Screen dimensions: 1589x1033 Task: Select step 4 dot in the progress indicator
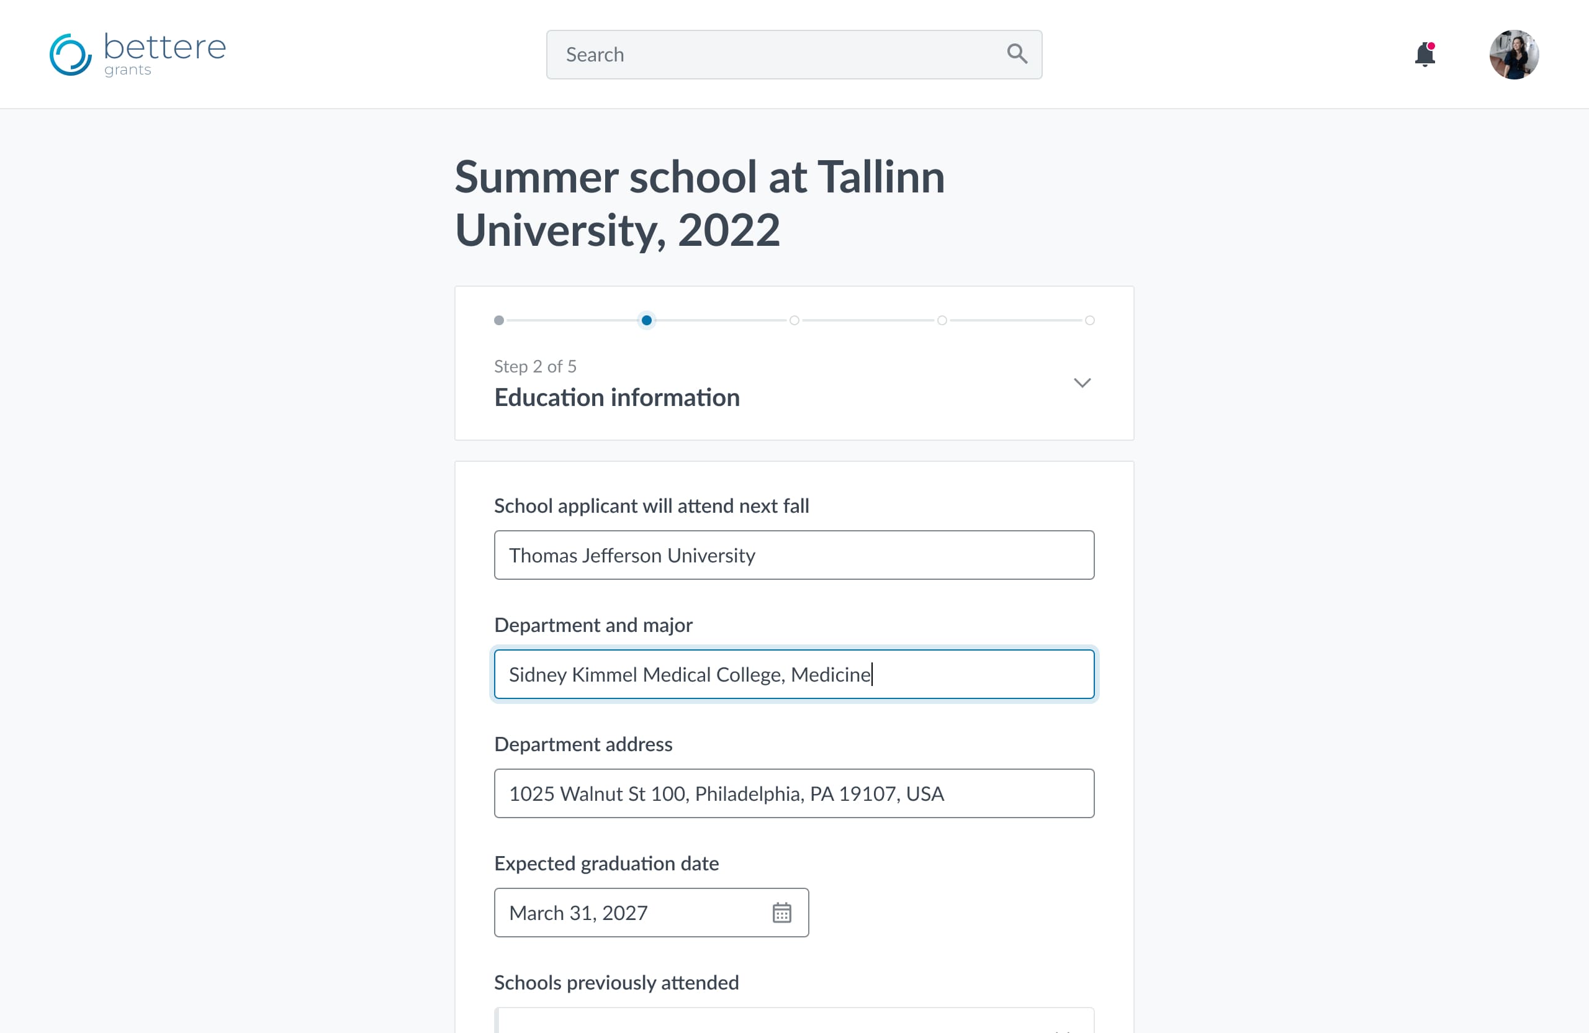tap(942, 320)
